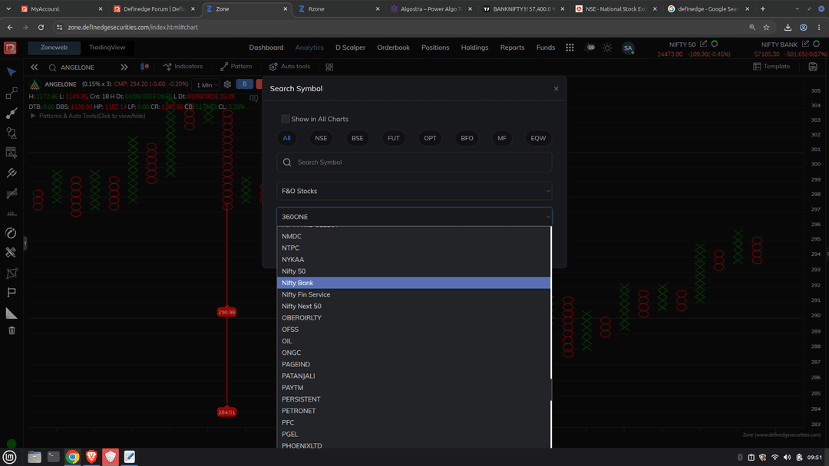Open the chart layout grid icon

point(329,67)
